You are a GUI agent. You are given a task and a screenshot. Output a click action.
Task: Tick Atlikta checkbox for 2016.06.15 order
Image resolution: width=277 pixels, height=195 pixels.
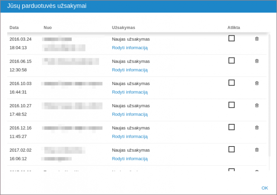(x=232, y=61)
